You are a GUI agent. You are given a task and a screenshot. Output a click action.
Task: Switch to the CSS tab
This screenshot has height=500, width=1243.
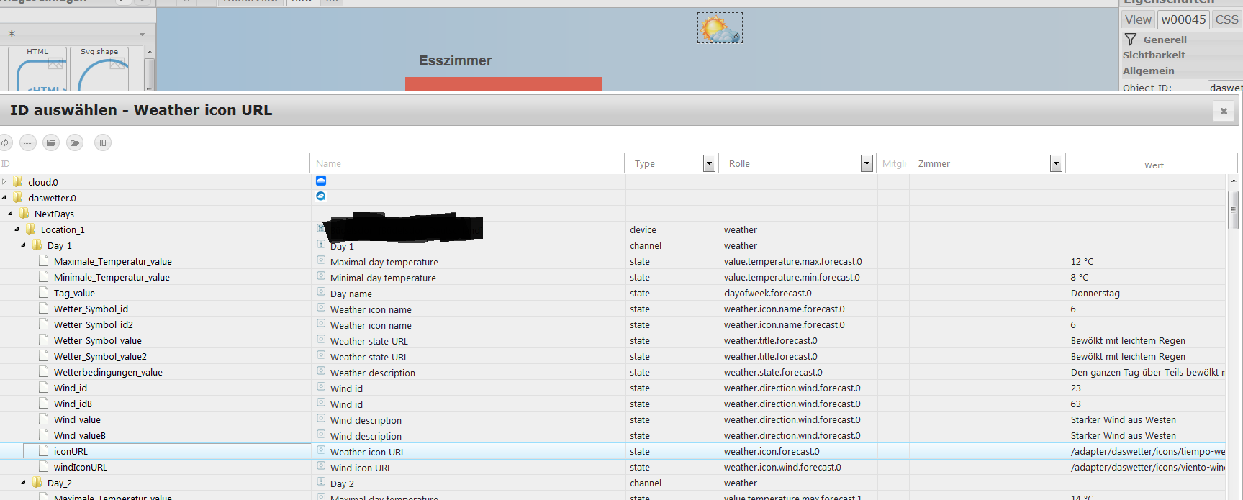click(1226, 19)
